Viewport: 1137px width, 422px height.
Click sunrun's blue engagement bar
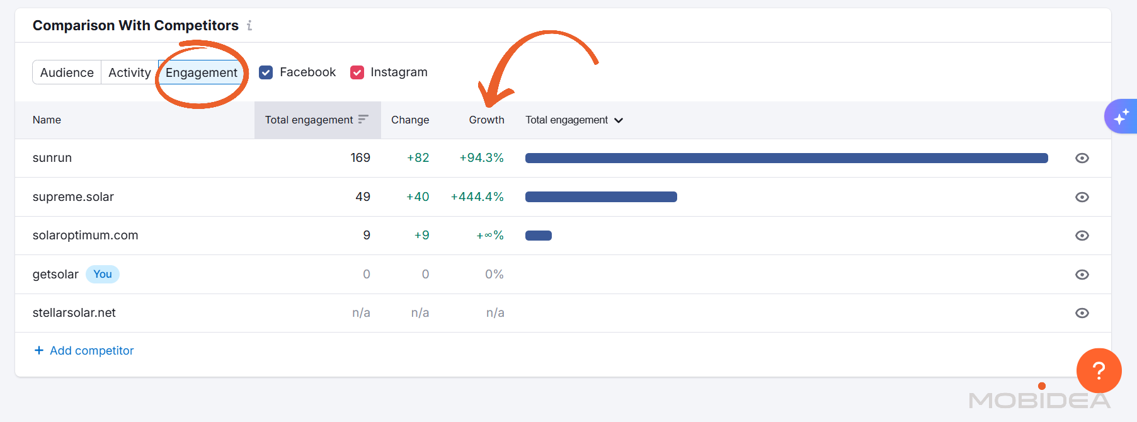(784, 158)
